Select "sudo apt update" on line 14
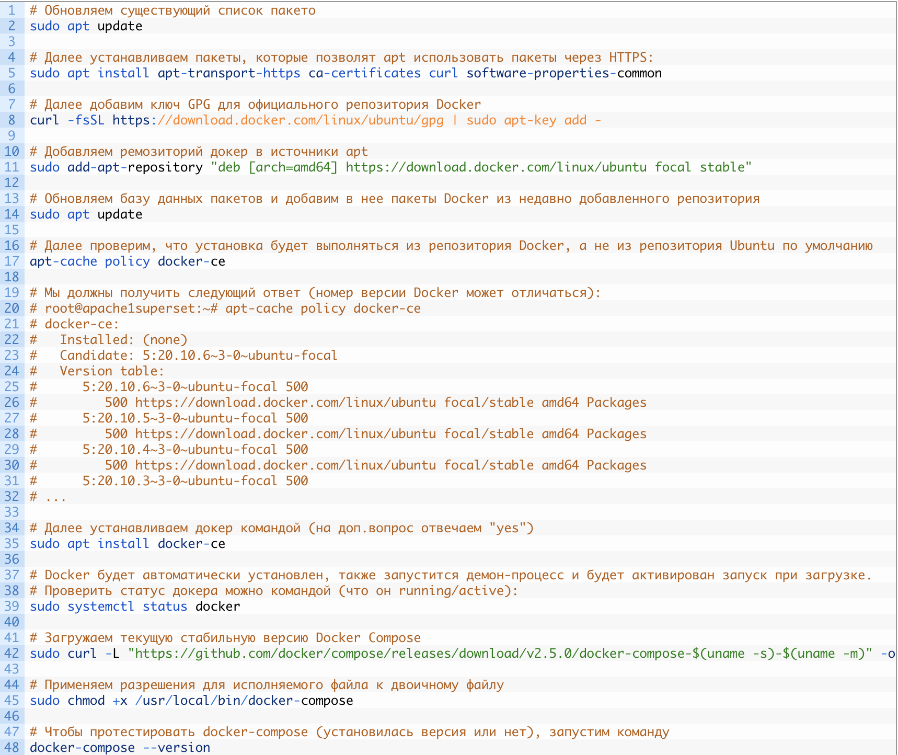898x755 pixels. click(86, 214)
